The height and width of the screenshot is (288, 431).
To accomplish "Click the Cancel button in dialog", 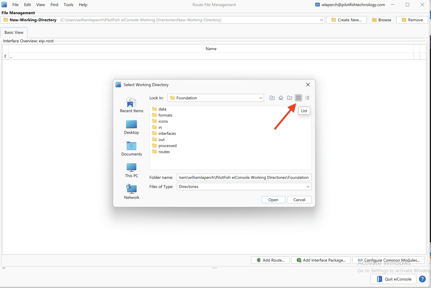I will (x=299, y=200).
